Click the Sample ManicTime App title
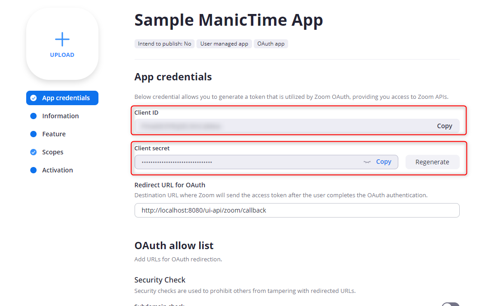 (x=229, y=20)
